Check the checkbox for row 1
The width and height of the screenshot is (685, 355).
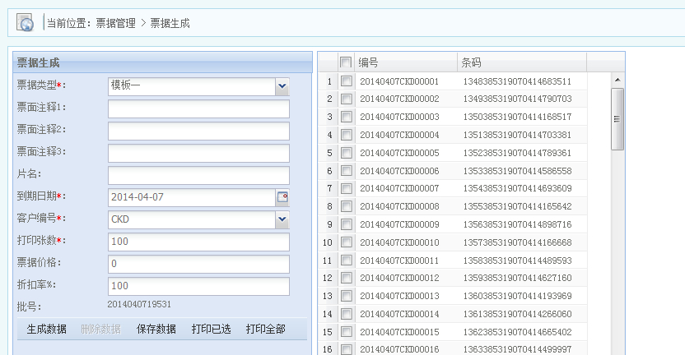tap(347, 81)
